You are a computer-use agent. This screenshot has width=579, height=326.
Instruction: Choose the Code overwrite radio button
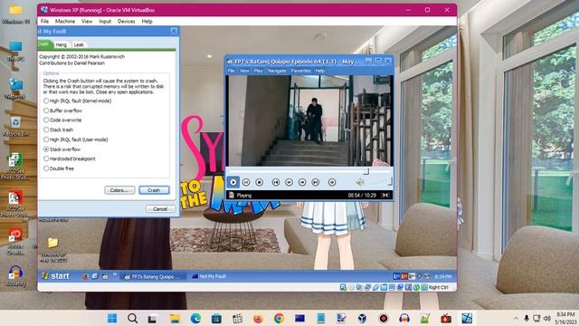click(62, 120)
